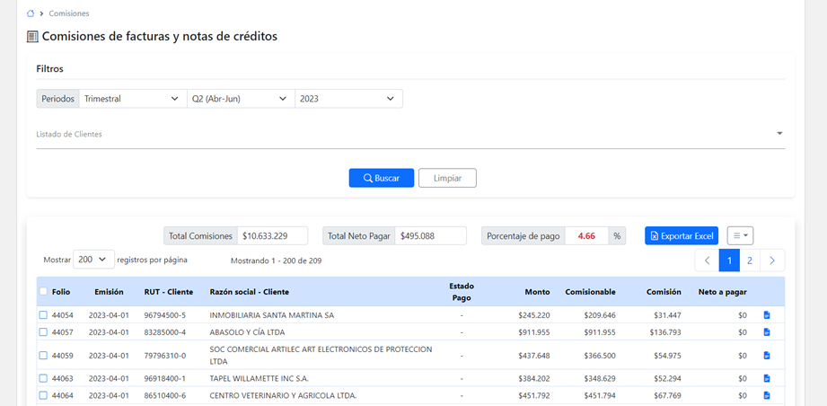The height and width of the screenshot is (406, 827).
Task: Expand the Listado de Clientes selector
Action: click(x=779, y=134)
